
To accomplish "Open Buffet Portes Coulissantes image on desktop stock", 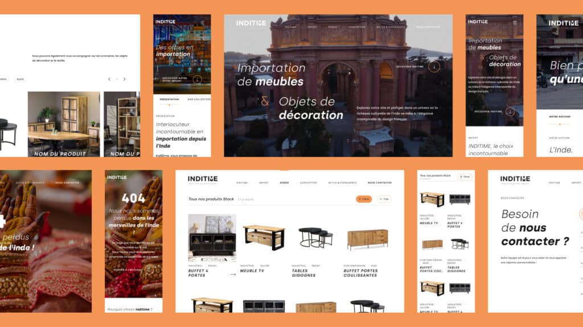I will tap(368, 238).
